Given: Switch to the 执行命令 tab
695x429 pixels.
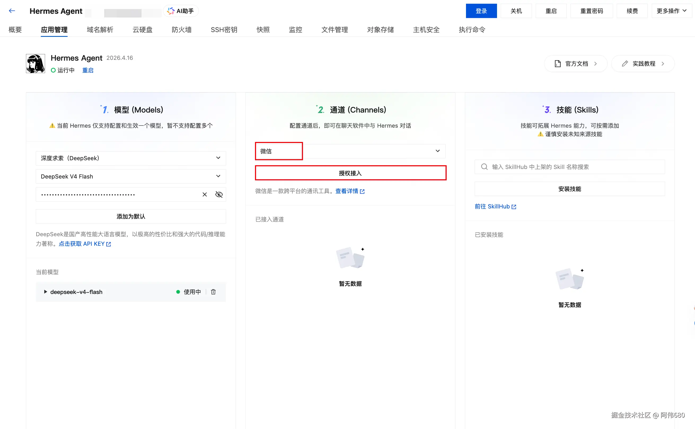Looking at the screenshot, I should coord(472,29).
